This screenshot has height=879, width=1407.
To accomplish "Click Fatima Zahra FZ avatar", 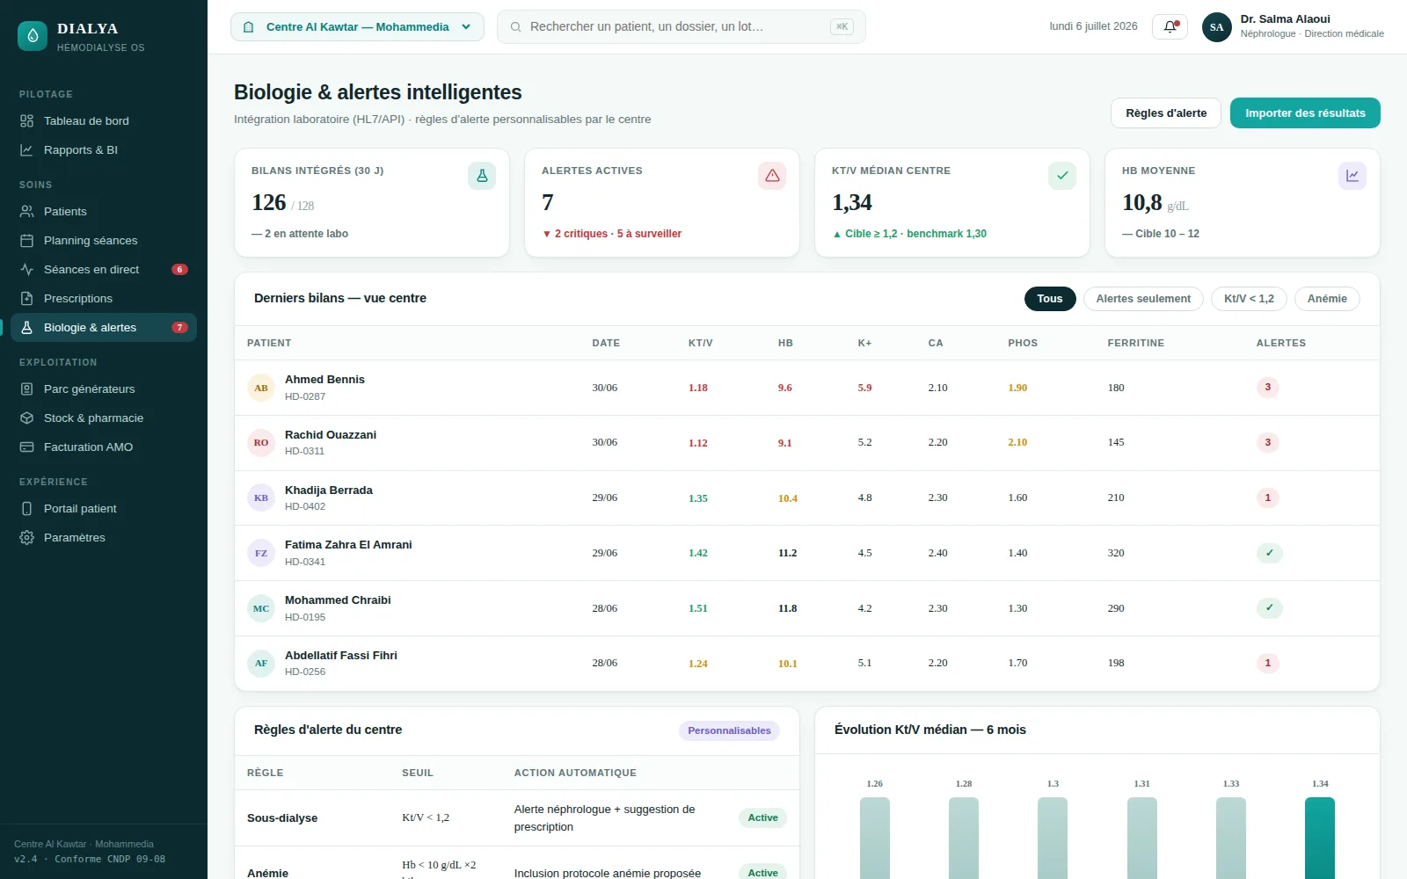I will coord(261,553).
